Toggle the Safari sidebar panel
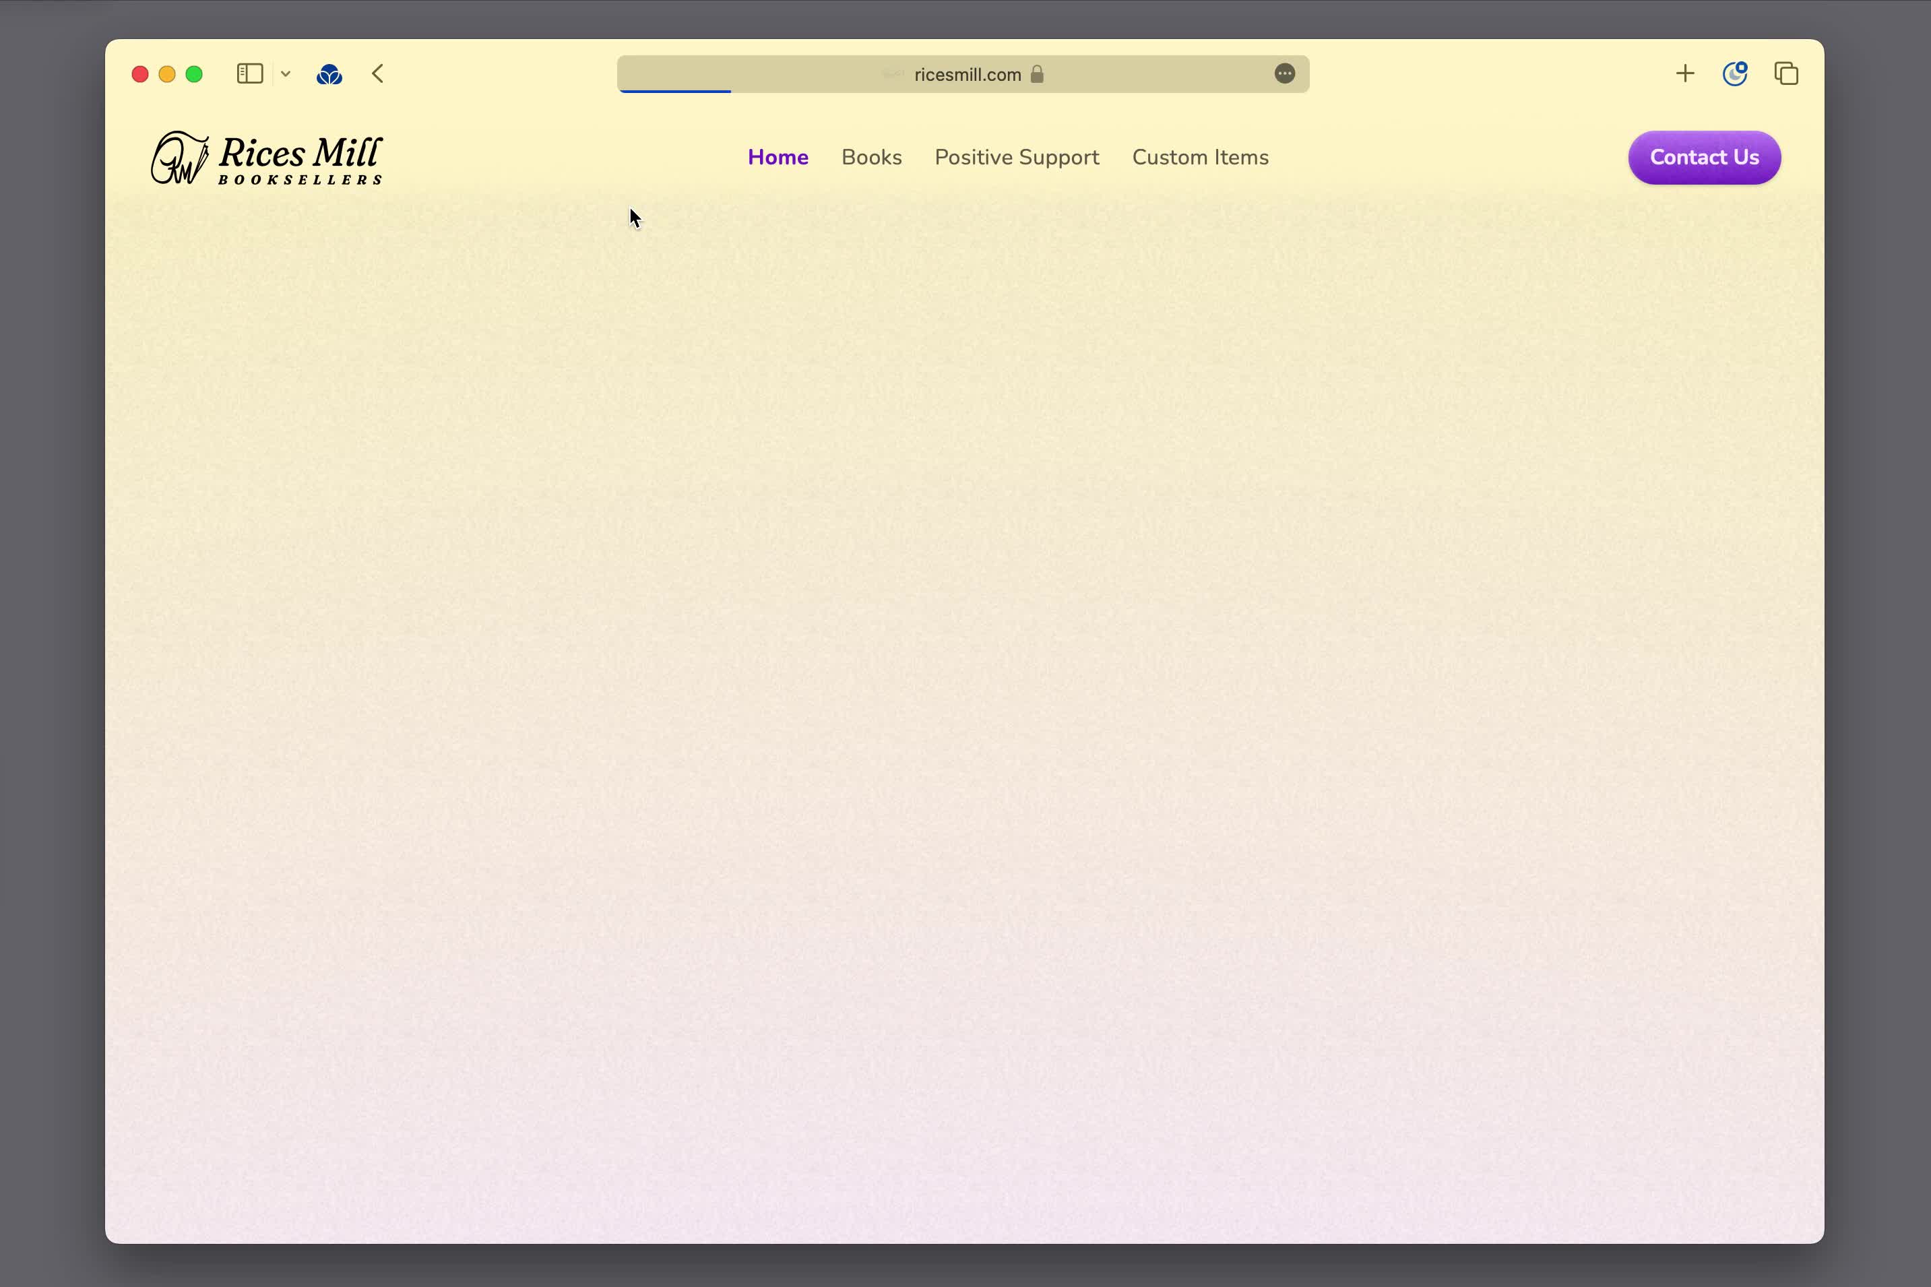Screen dimensions: 1931x1287 tap(249, 74)
